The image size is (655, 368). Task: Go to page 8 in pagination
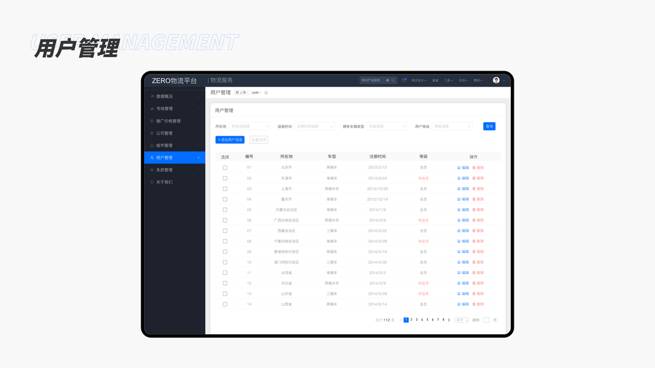(443, 320)
